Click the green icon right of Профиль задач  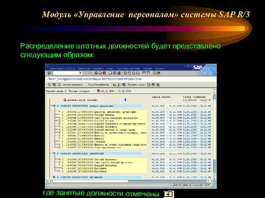pyautogui.click(x=149, y=85)
